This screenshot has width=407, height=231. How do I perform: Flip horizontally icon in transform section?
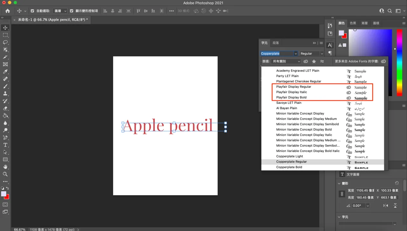pos(386,206)
